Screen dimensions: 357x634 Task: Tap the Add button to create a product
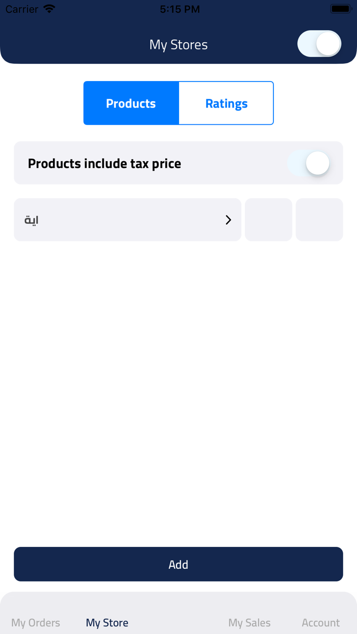click(x=178, y=564)
